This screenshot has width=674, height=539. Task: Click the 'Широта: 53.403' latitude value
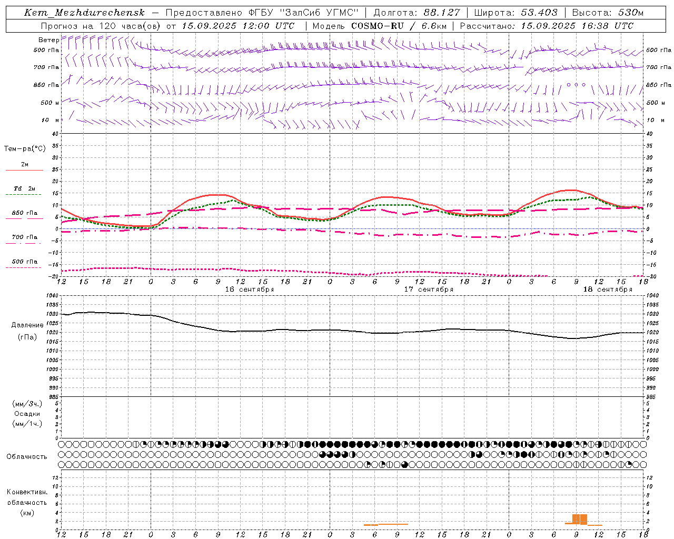click(x=516, y=13)
